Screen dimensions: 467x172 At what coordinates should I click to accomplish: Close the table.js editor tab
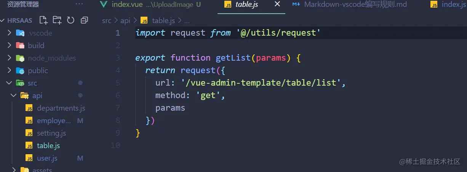[277, 4]
